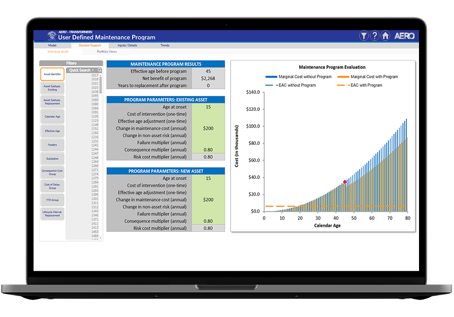The height and width of the screenshot is (317, 454).
Task: Select asset 1148 in the list
Action: [x=95, y=125]
